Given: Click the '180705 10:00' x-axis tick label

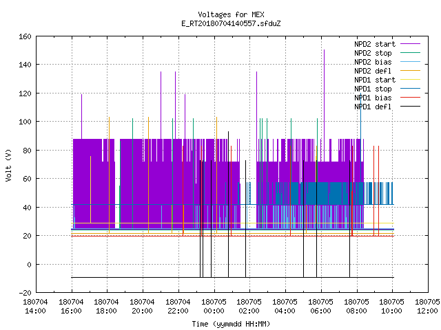Looking at the screenshot, I should tap(391, 307).
